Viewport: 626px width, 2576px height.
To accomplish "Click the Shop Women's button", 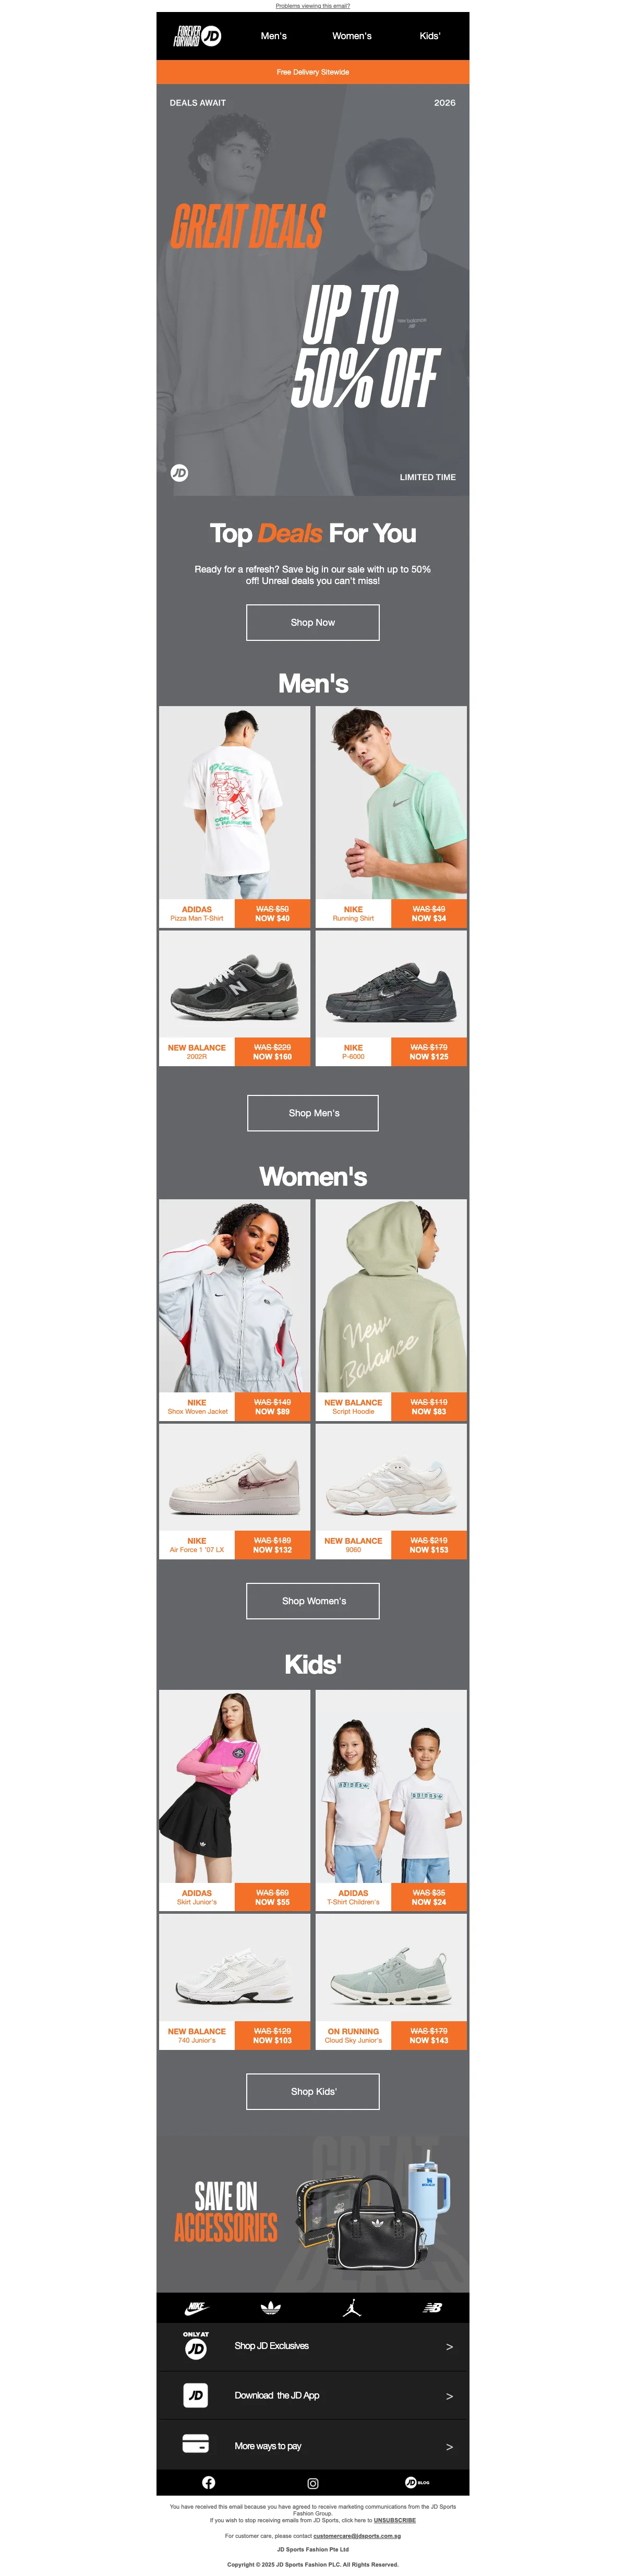I will pyautogui.click(x=313, y=1600).
